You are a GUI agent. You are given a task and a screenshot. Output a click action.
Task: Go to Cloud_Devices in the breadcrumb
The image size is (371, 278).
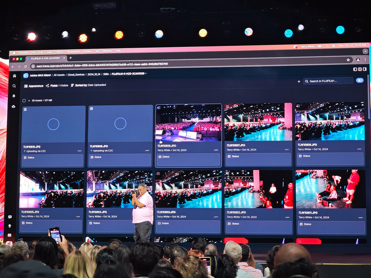[76, 75]
